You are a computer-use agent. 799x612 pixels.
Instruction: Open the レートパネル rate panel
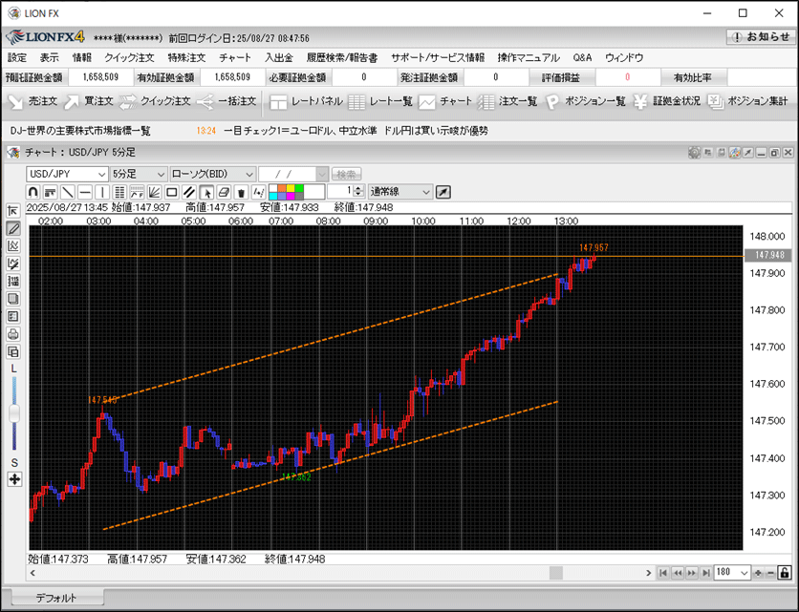(306, 101)
